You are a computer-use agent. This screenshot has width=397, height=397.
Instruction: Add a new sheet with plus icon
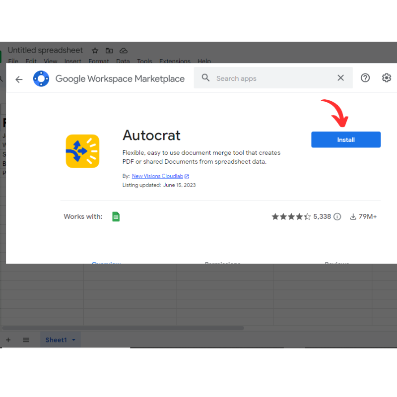point(8,340)
